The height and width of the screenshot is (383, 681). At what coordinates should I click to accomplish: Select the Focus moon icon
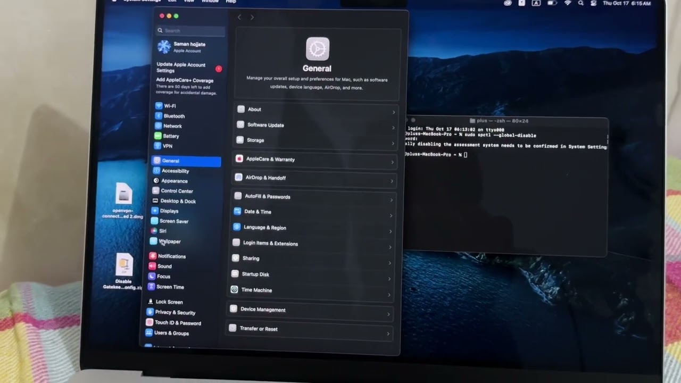[152, 276]
